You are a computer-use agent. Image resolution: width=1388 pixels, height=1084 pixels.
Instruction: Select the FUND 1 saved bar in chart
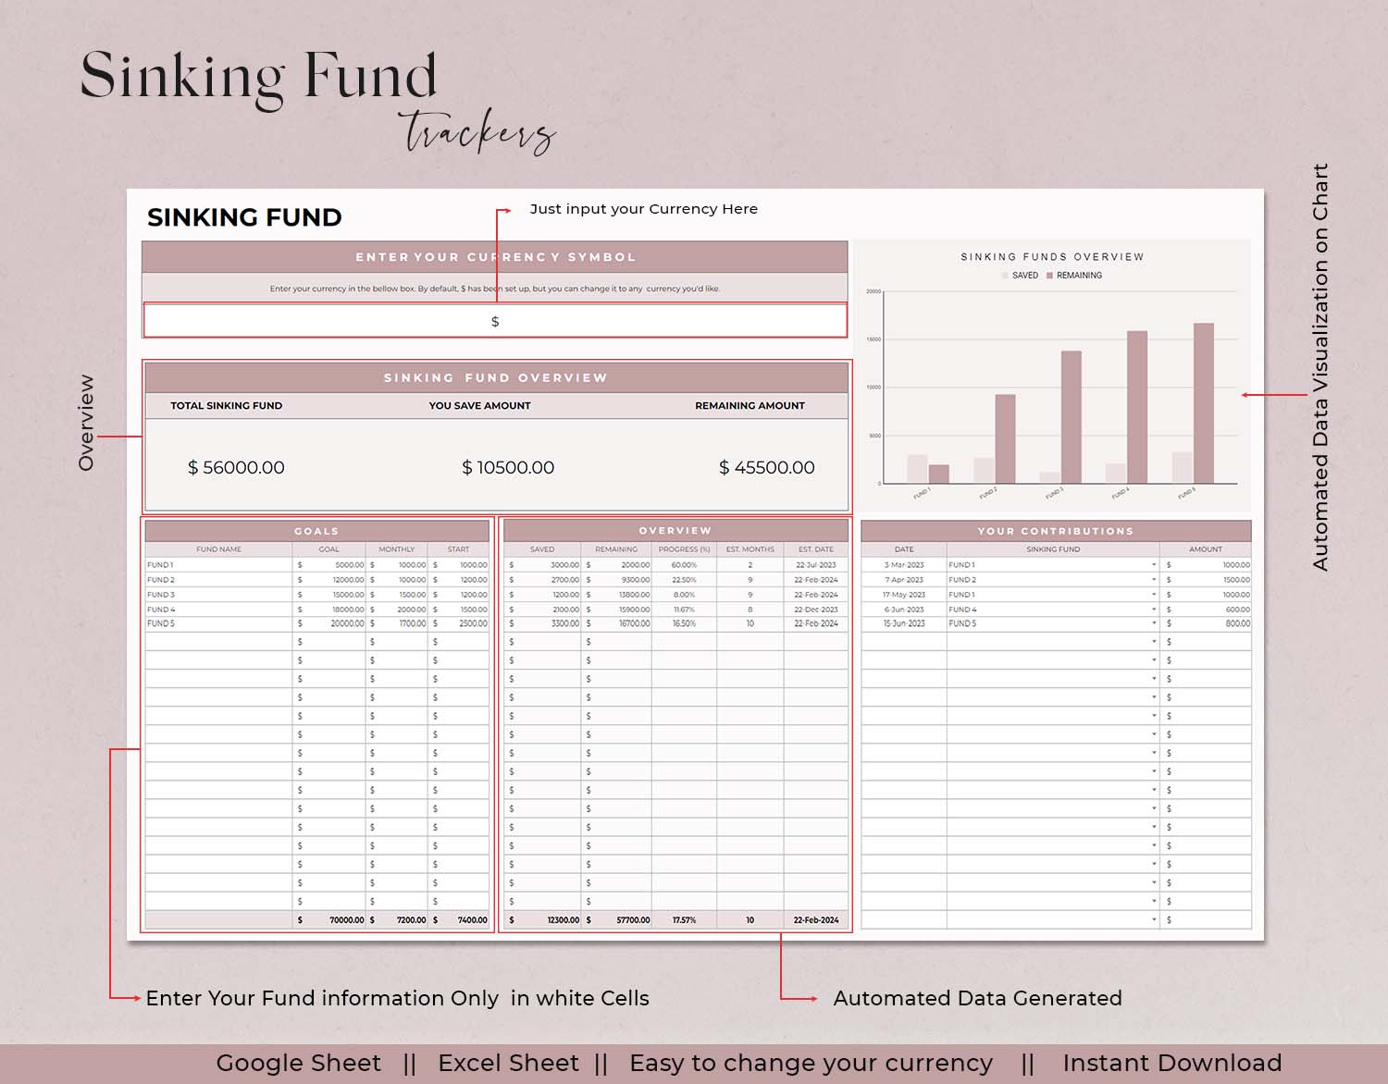(917, 469)
